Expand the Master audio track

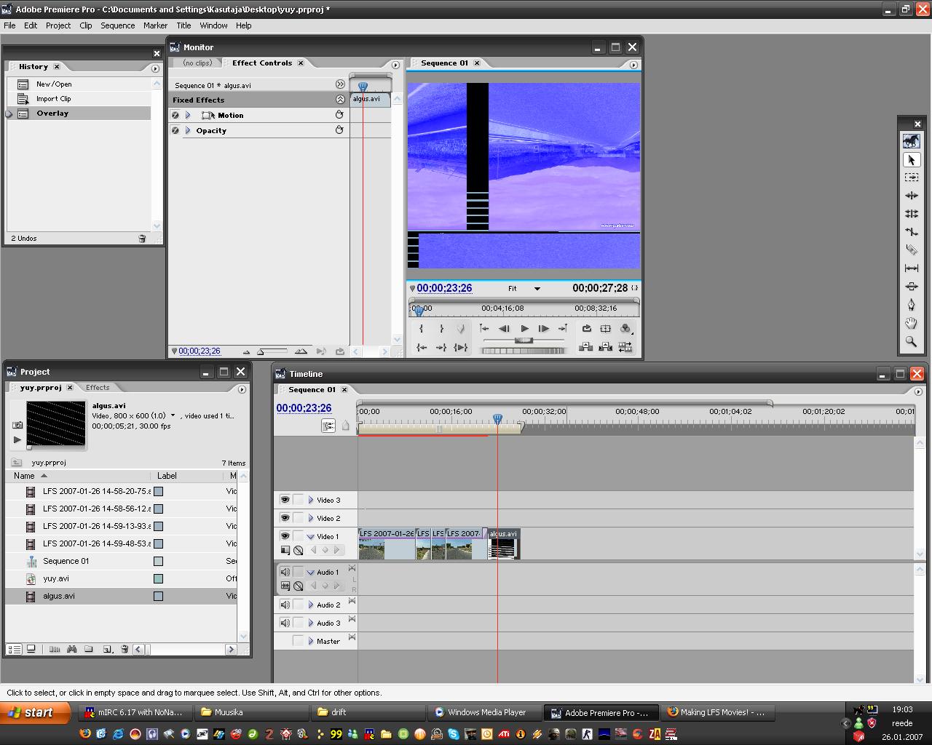311,641
